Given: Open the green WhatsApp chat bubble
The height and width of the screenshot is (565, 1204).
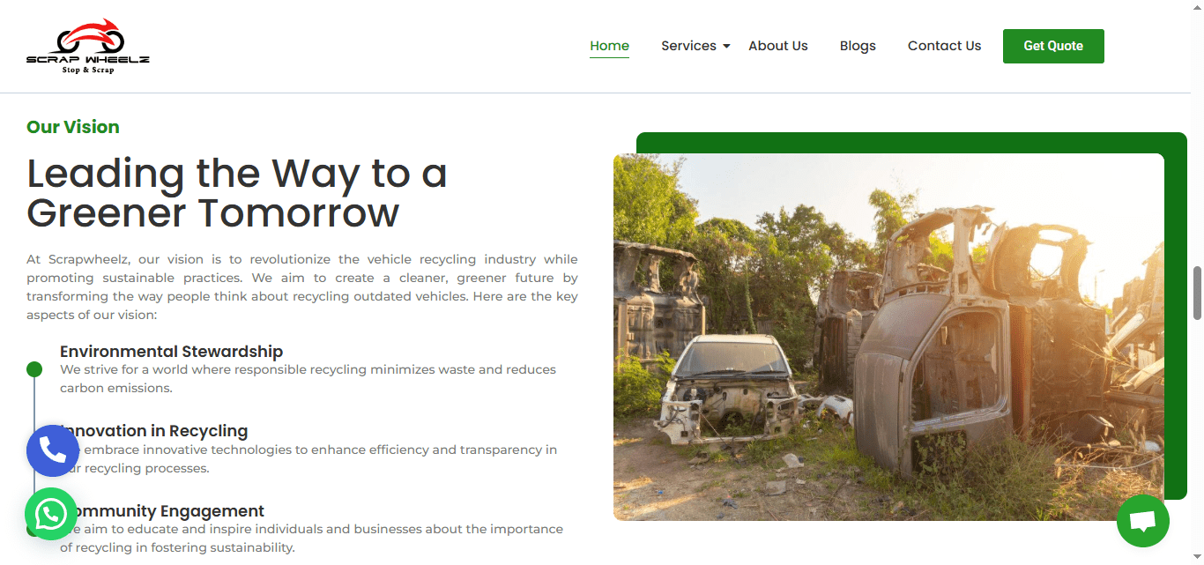Looking at the screenshot, I should pyautogui.click(x=51, y=514).
